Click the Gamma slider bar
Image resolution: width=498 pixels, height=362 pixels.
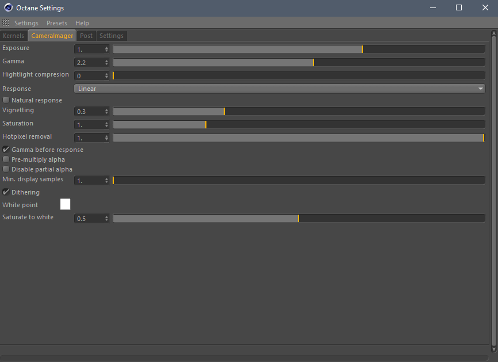click(299, 62)
